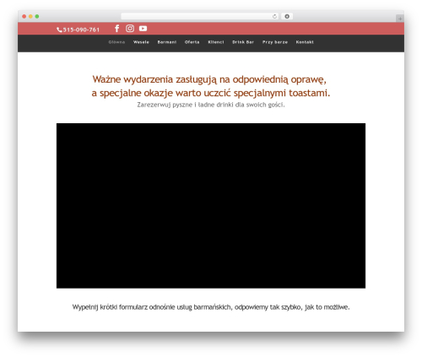Viewport: 422px width, 357px height.
Task: Click heading 'Ważne wydarzenia zasługują na odpowiednią oprawę'
Action: coord(209,79)
